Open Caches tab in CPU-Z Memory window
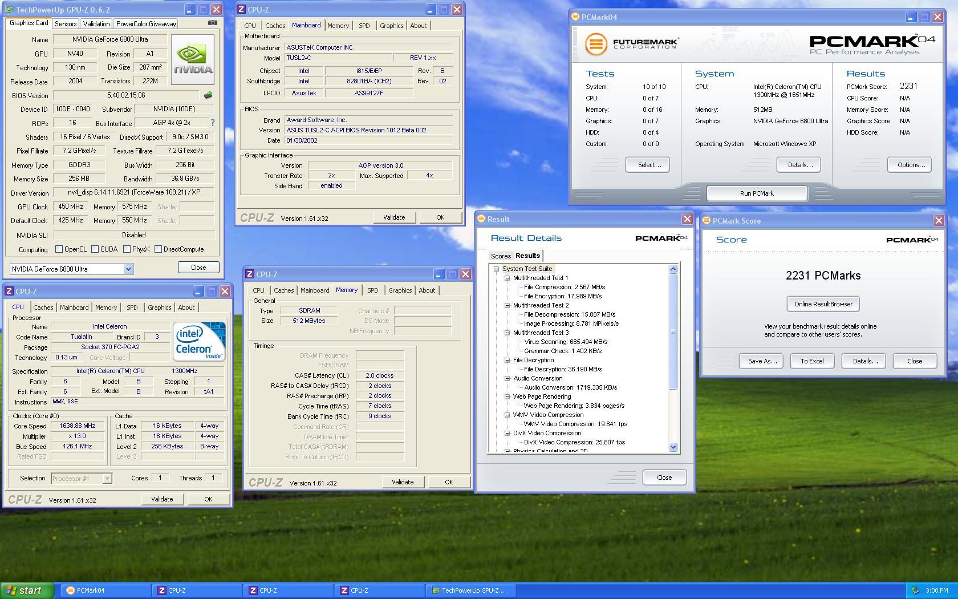The width and height of the screenshot is (958, 599). click(283, 290)
